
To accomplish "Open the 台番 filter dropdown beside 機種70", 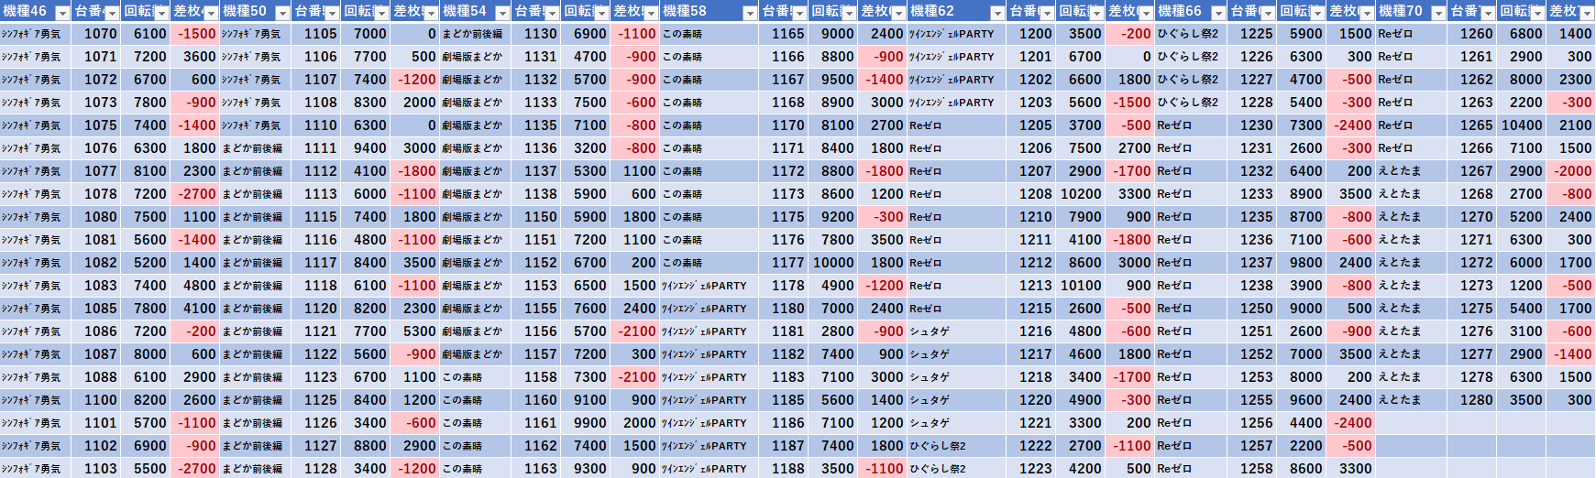I will pyautogui.click(x=1488, y=13).
